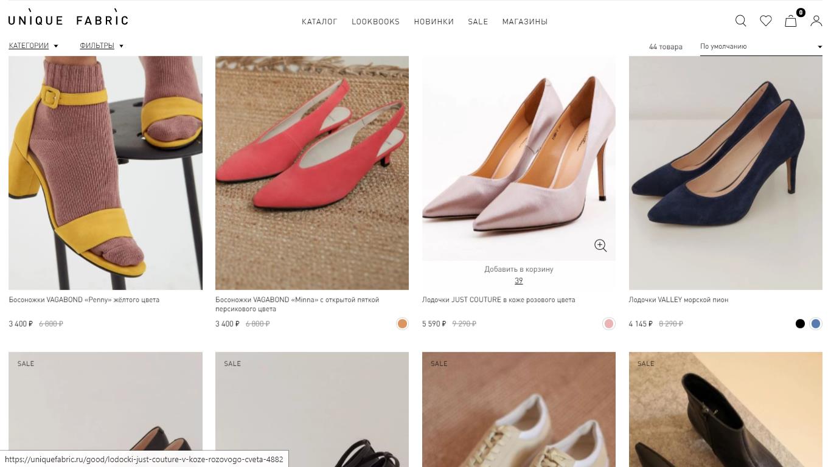The image size is (831, 467).
Task: Expand the ФИЛЬТРЫ dropdown
Action: pyautogui.click(x=102, y=46)
